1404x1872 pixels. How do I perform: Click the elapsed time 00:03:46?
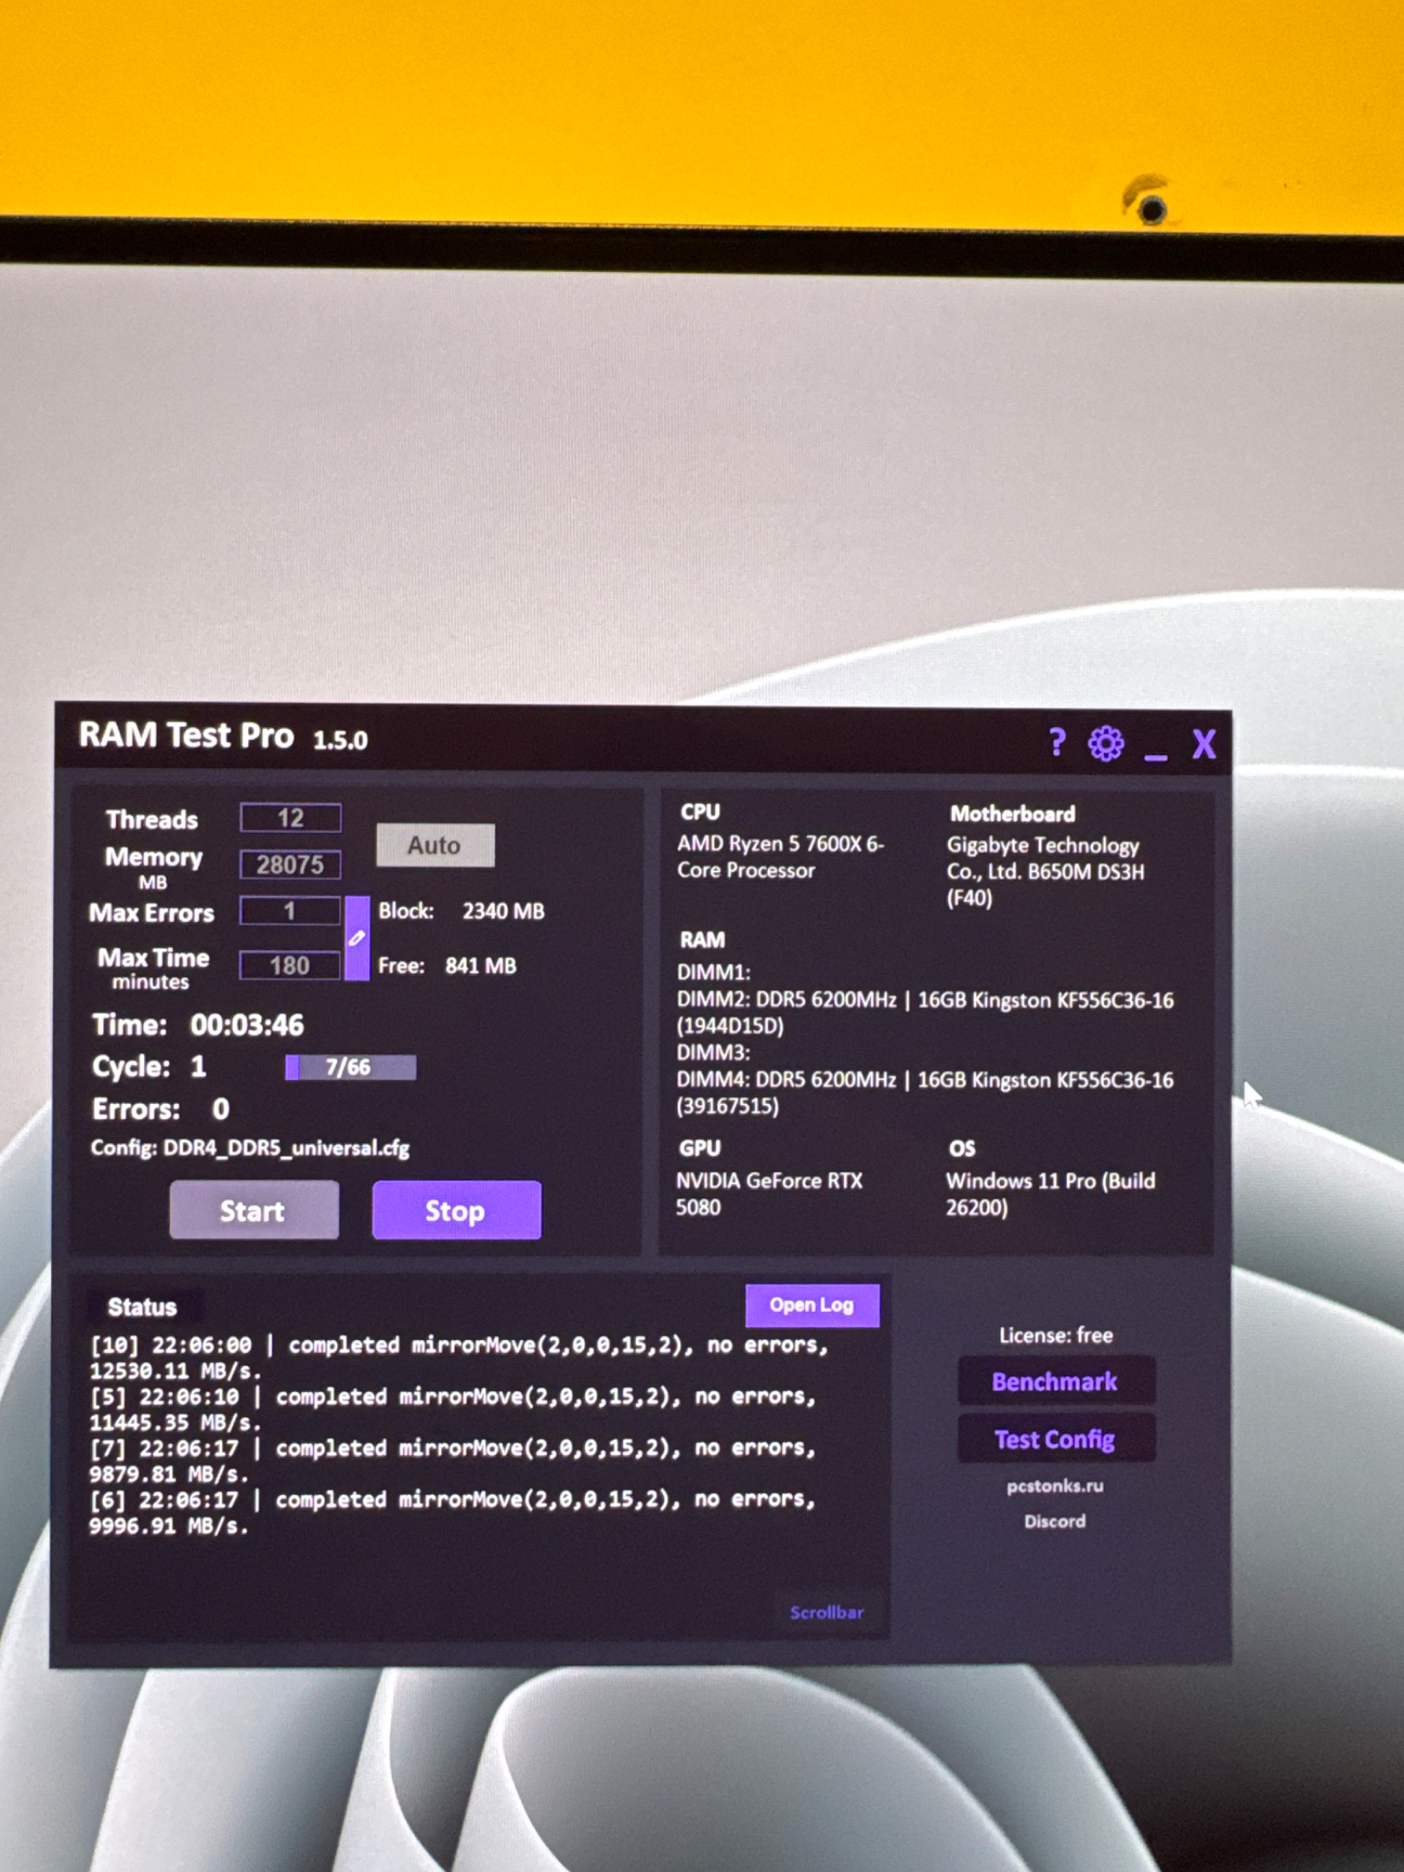tap(247, 1025)
